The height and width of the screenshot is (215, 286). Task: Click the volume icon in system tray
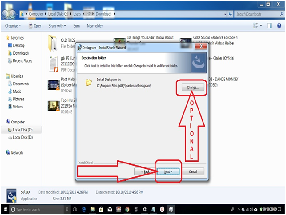tap(252, 210)
